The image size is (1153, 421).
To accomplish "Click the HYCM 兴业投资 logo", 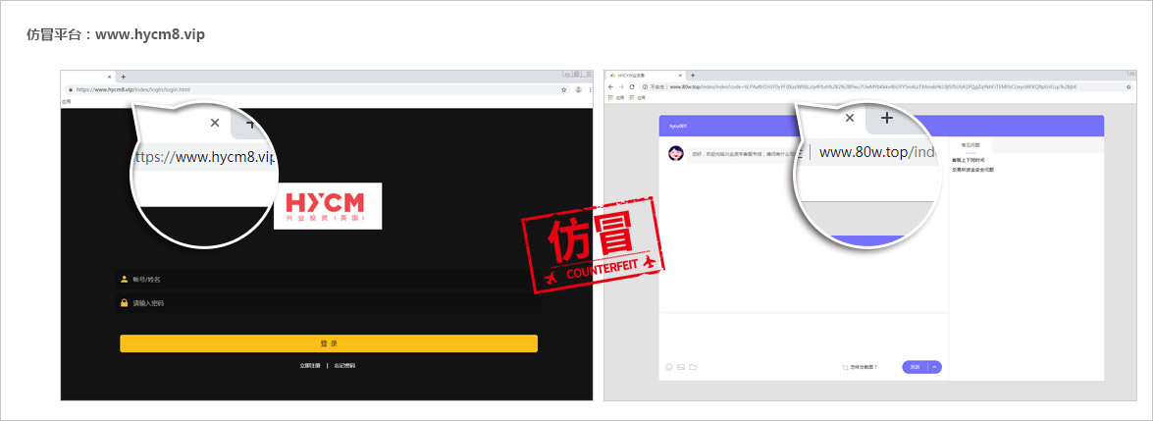I will pos(328,205).
